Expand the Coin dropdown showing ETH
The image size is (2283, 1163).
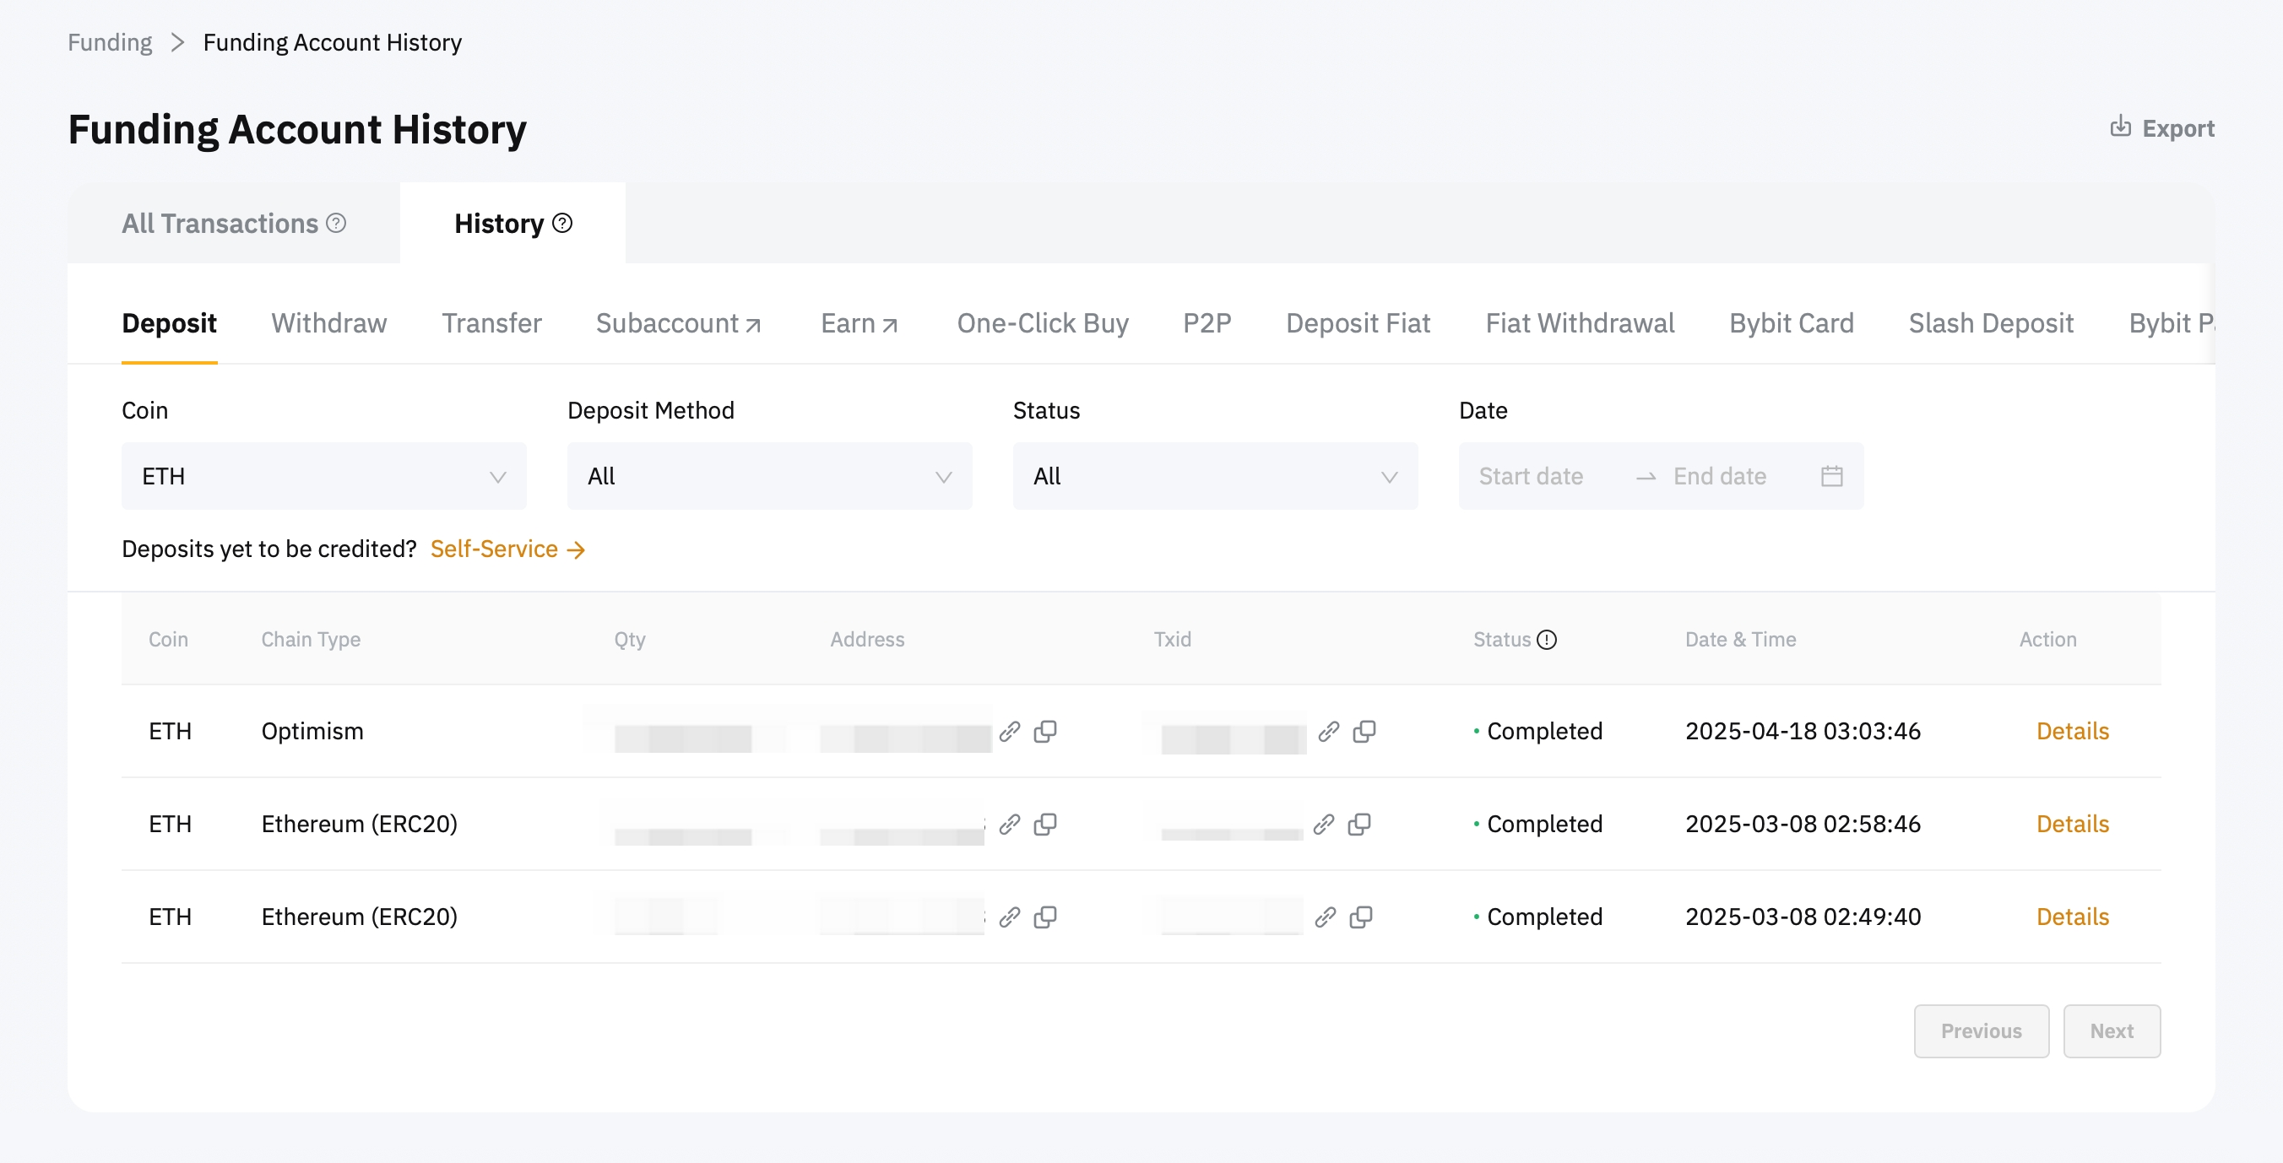[323, 477]
